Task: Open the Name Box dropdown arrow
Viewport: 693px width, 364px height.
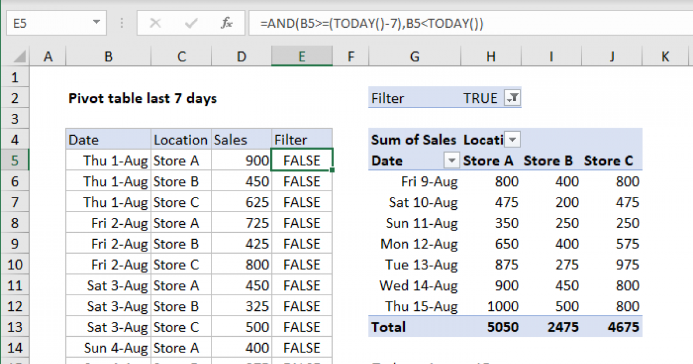Action: point(95,24)
